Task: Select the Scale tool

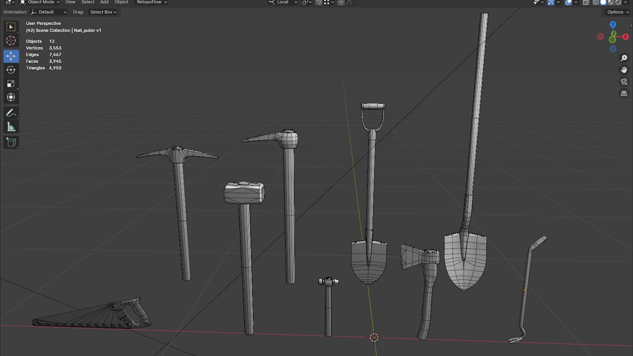Action: [x=11, y=84]
